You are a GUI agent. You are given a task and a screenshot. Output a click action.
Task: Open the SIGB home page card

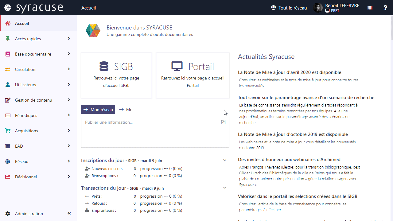click(116, 76)
